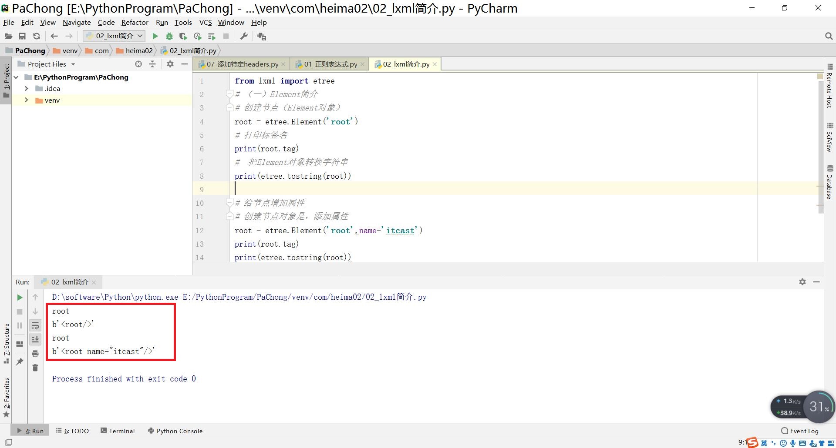Open the Event Log panel
The height and width of the screenshot is (448, 836).
tap(803, 431)
